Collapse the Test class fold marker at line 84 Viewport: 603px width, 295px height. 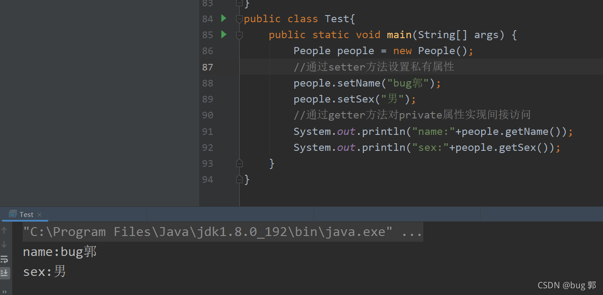[x=239, y=19]
